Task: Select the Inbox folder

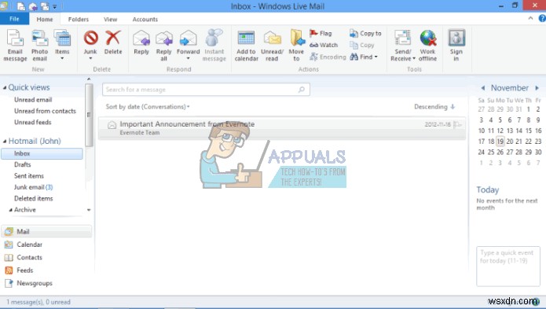Action: [42, 153]
